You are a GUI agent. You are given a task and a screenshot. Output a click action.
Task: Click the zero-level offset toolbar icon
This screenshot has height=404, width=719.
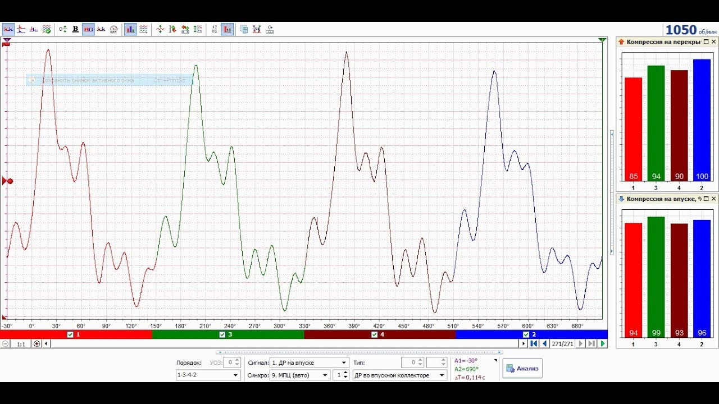[x=63, y=29]
